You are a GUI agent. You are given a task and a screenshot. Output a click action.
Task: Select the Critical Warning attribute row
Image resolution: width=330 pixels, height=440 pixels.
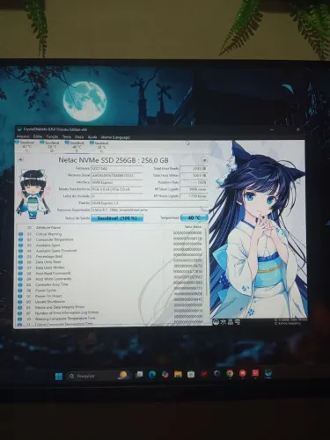click(x=112, y=234)
